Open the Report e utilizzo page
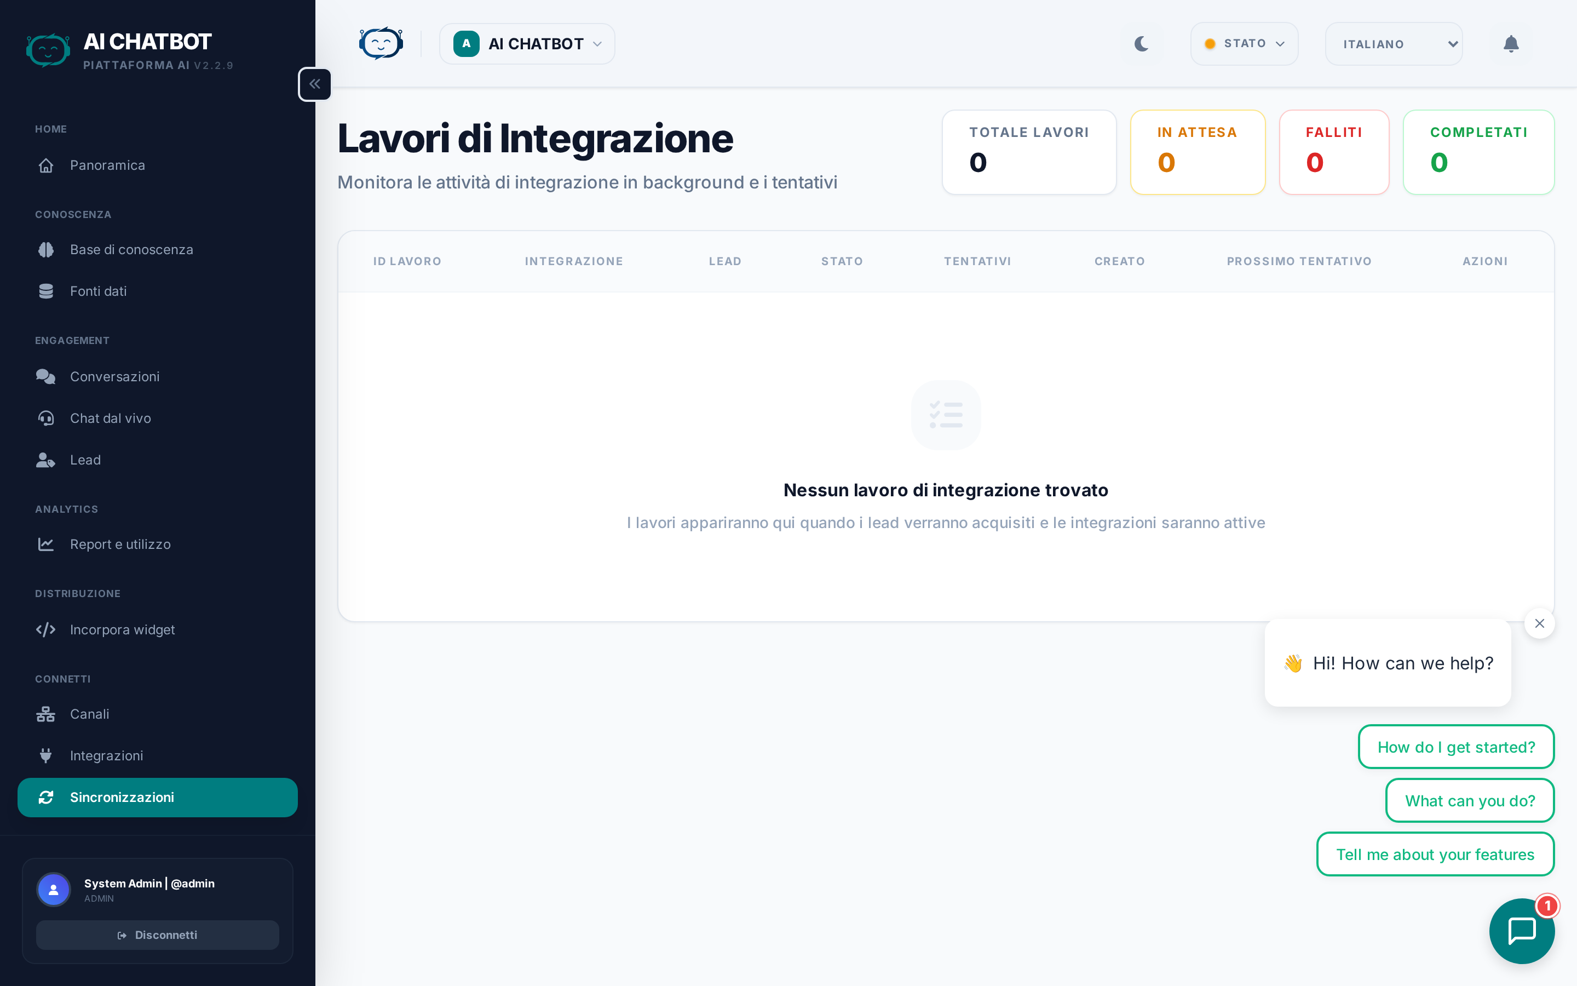1577x986 pixels. tap(120, 544)
